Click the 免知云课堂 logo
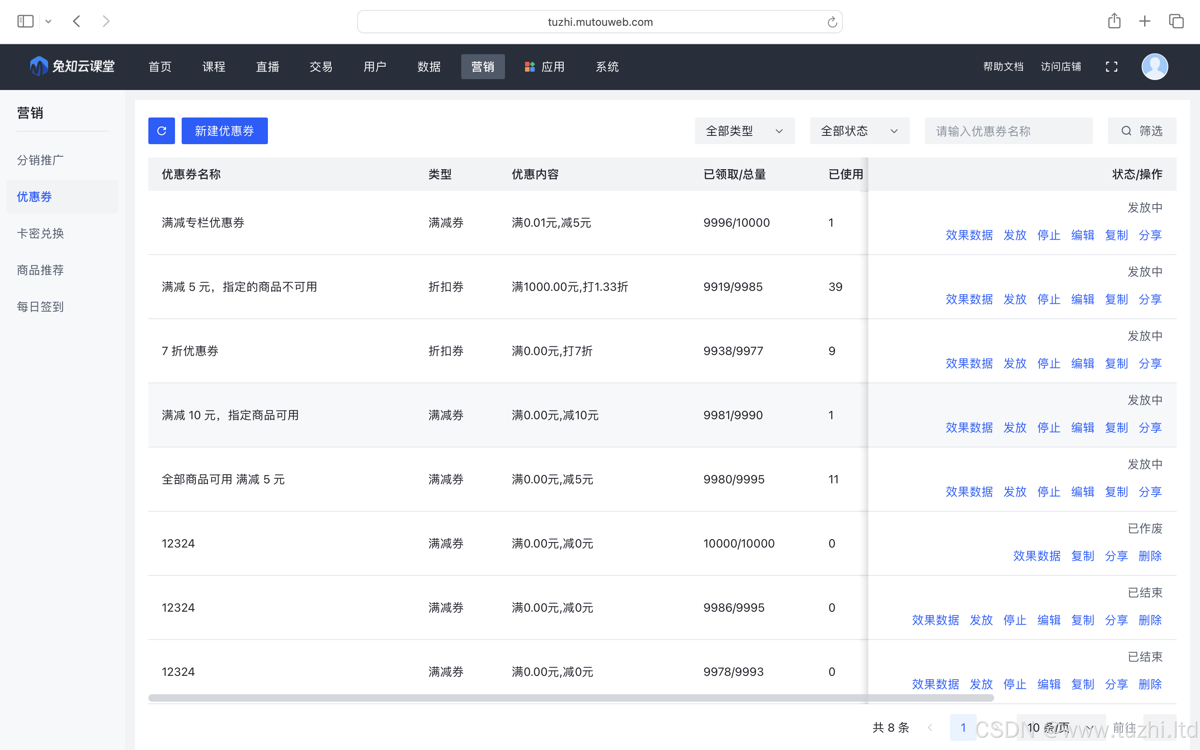The width and height of the screenshot is (1200, 750). pyautogui.click(x=72, y=67)
